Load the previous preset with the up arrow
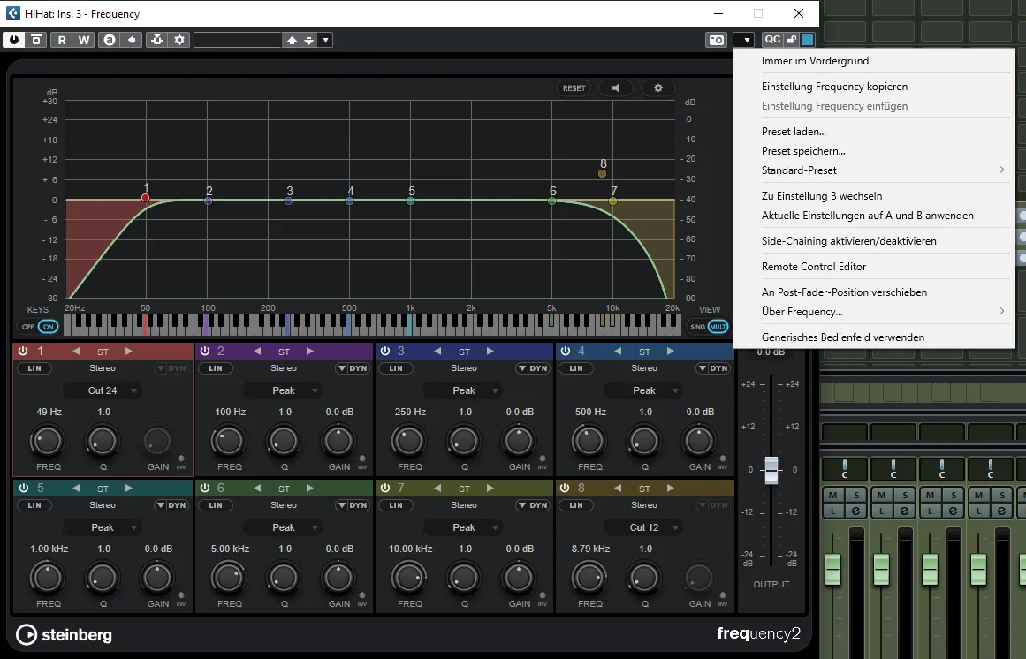The height and width of the screenshot is (659, 1026). pyautogui.click(x=292, y=40)
